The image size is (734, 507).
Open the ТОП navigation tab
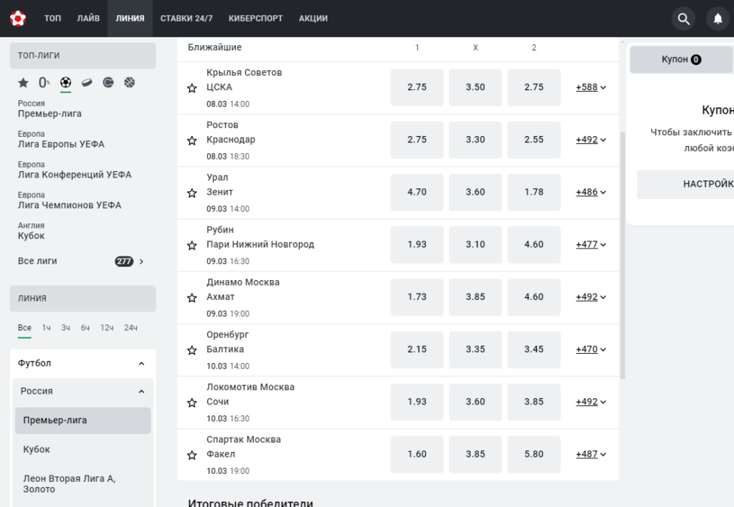52,18
